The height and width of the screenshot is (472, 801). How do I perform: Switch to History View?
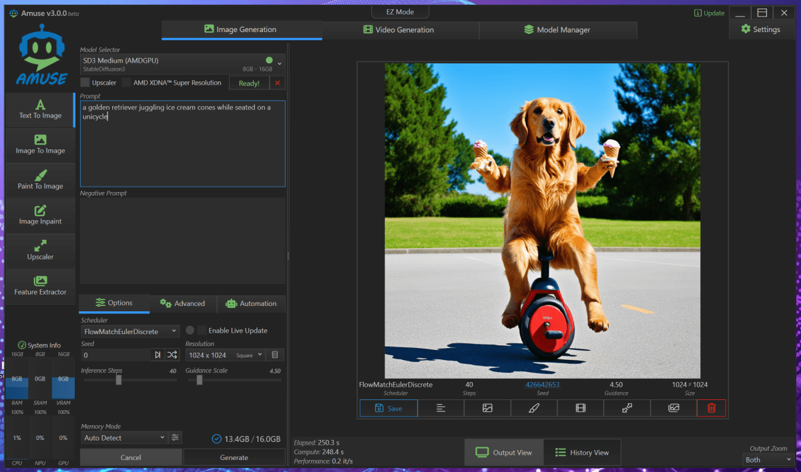pos(582,452)
